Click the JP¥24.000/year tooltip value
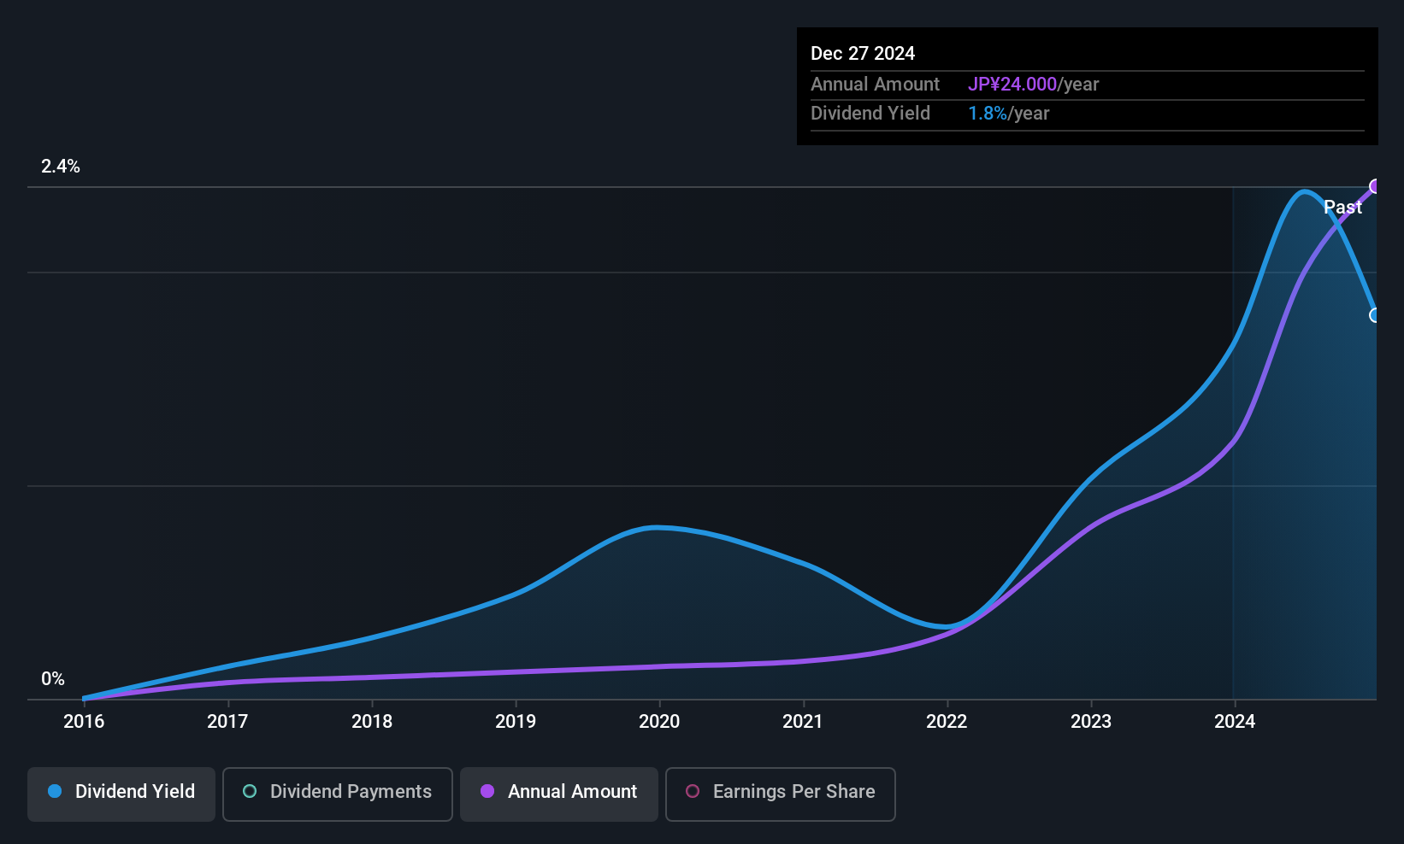Image resolution: width=1404 pixels, height=844 pixels. click(1033, 85)
